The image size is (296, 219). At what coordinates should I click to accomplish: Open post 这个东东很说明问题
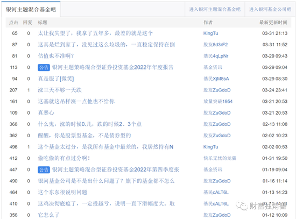pyautogui.click(x=62, y=193)
